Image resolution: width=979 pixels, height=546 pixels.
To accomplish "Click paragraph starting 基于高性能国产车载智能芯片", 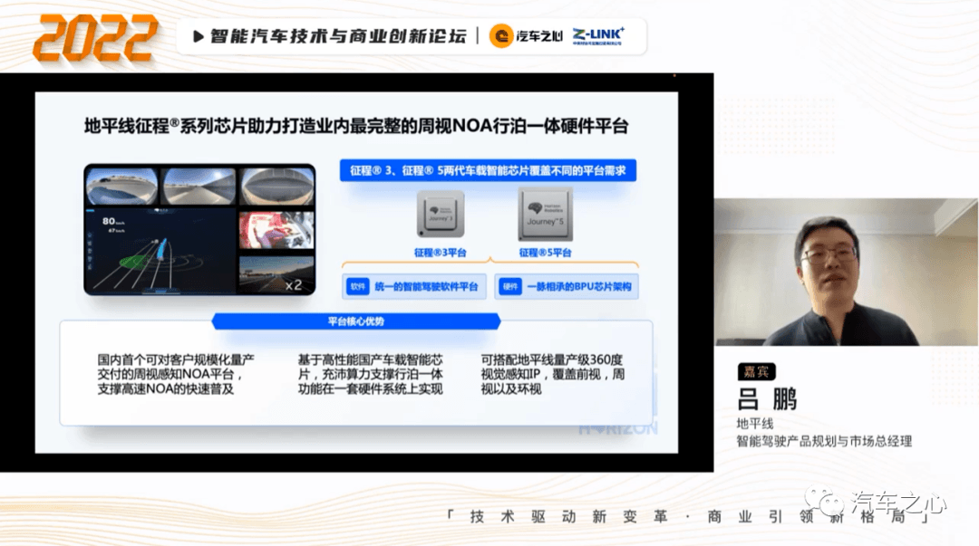I will [x=370, y=374].
